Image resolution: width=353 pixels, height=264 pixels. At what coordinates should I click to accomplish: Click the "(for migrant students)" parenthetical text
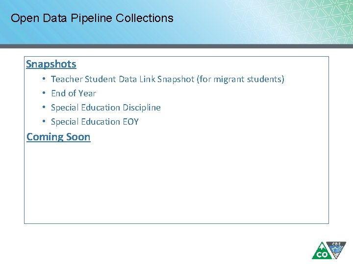[x=240, y=79]
